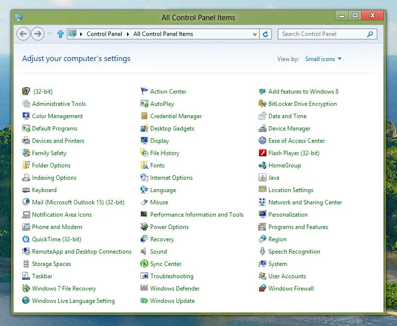Open Programs and Features
The image size is (397, 326).
tap(298, 227)
